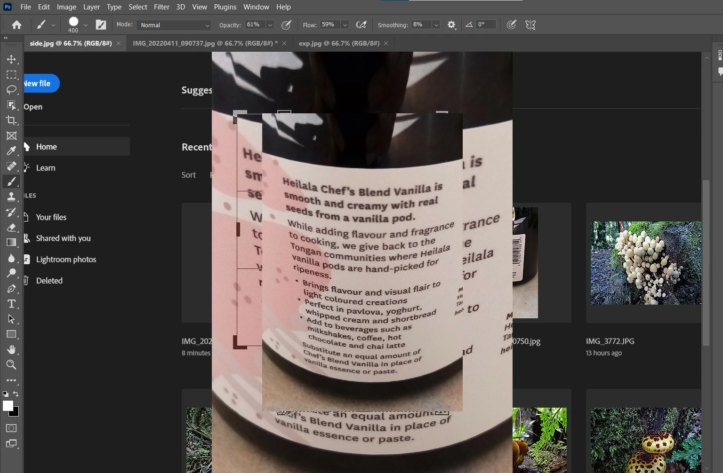The image size is (723, 473).
Task: Open the Image menu
Action: pos(66,7)
